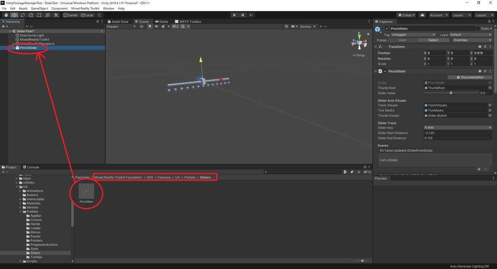The width and height of the screenshot is (497, 269).
Task: Expand the PinchSlider hierarchy item
Action: pos(13,48)
